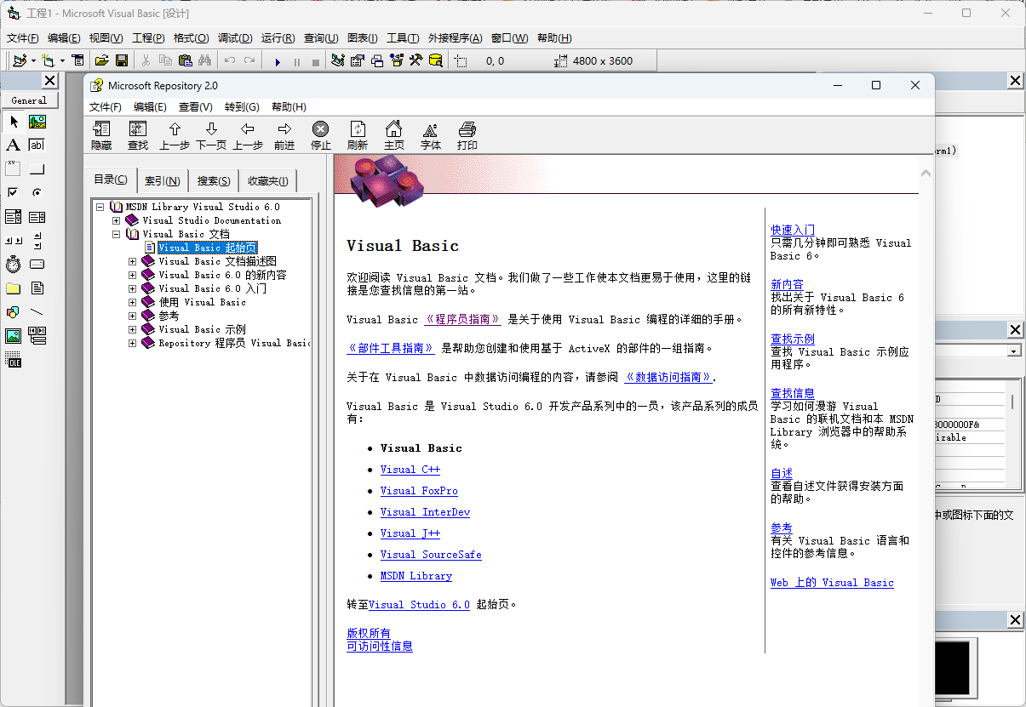Select the vertical scroll bar control tool

tap(37, 241)
